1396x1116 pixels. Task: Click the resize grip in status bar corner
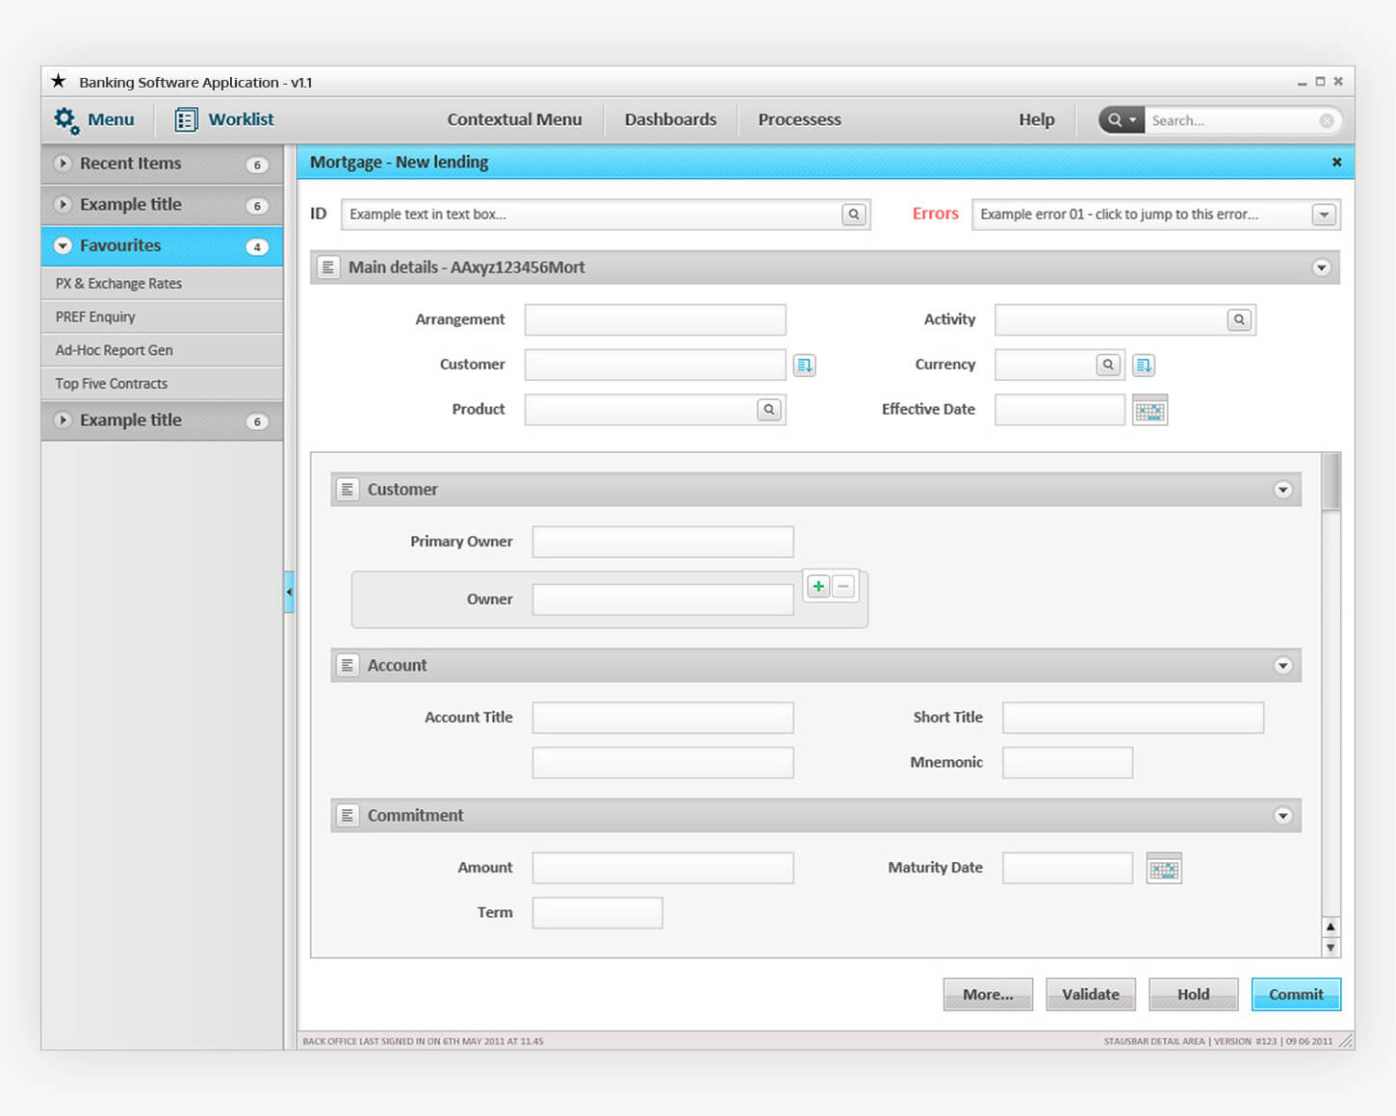(1346, 1041)
